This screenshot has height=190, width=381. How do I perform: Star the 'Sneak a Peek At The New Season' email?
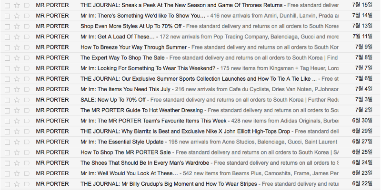[x=17, y=5]
